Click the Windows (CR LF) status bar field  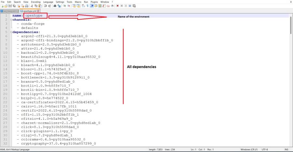pos(249,149)
